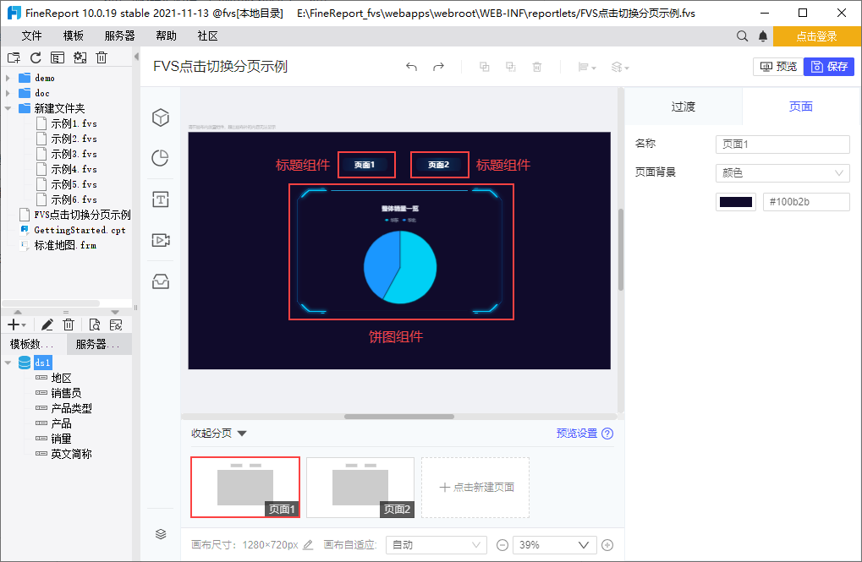Collapse the 新建文件夹 folder
The width and height of the screenshot is (862, 562).
tap(8, 108)
